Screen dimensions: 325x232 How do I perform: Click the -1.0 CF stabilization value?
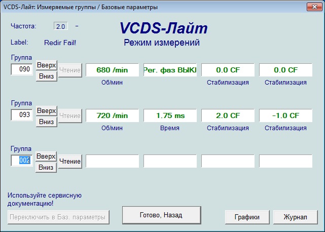[285, 115]
